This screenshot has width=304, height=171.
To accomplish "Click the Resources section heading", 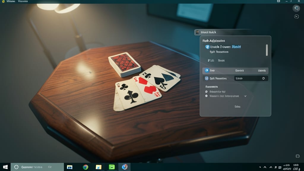I will point(211,87).
